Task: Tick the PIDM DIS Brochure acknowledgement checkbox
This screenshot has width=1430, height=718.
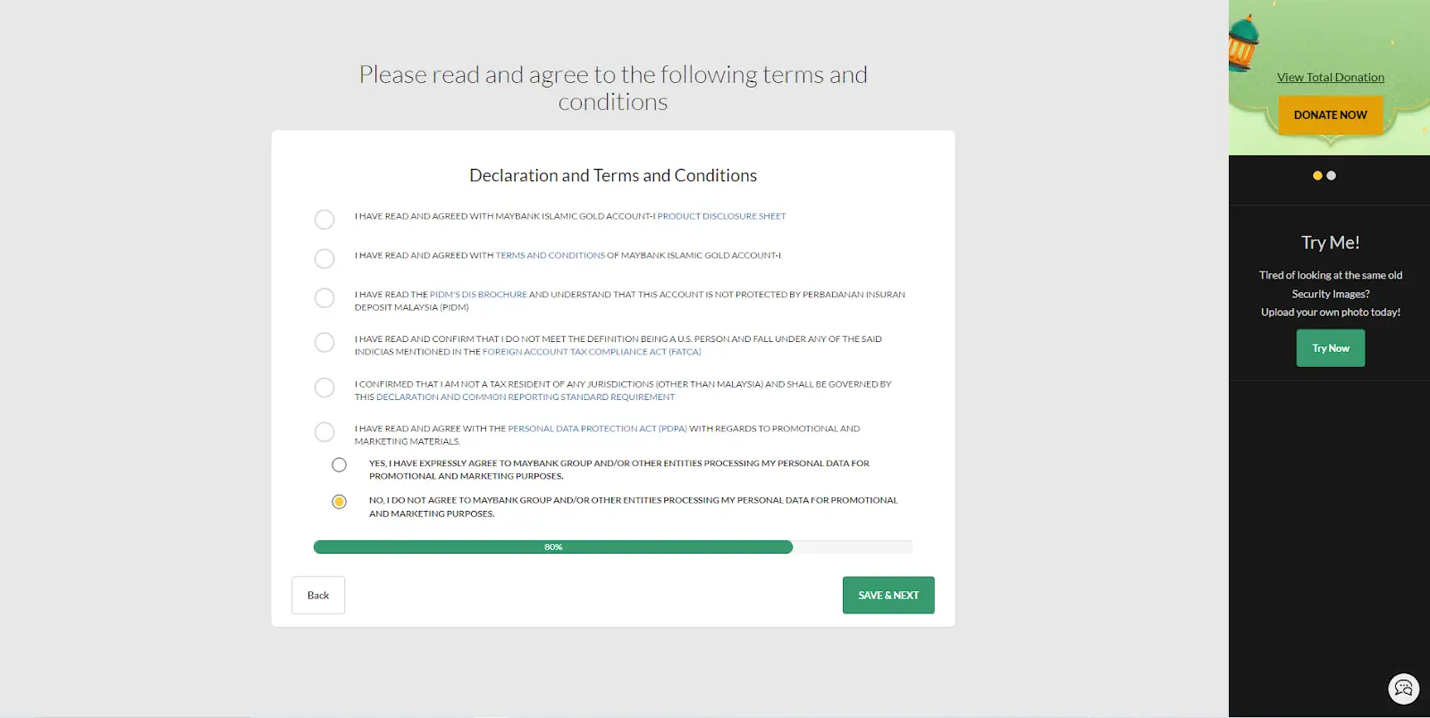Action: tap(324, 298)
